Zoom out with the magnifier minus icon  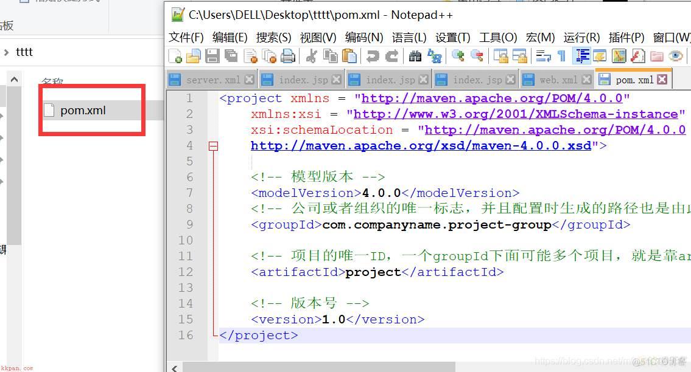[476, 56]
